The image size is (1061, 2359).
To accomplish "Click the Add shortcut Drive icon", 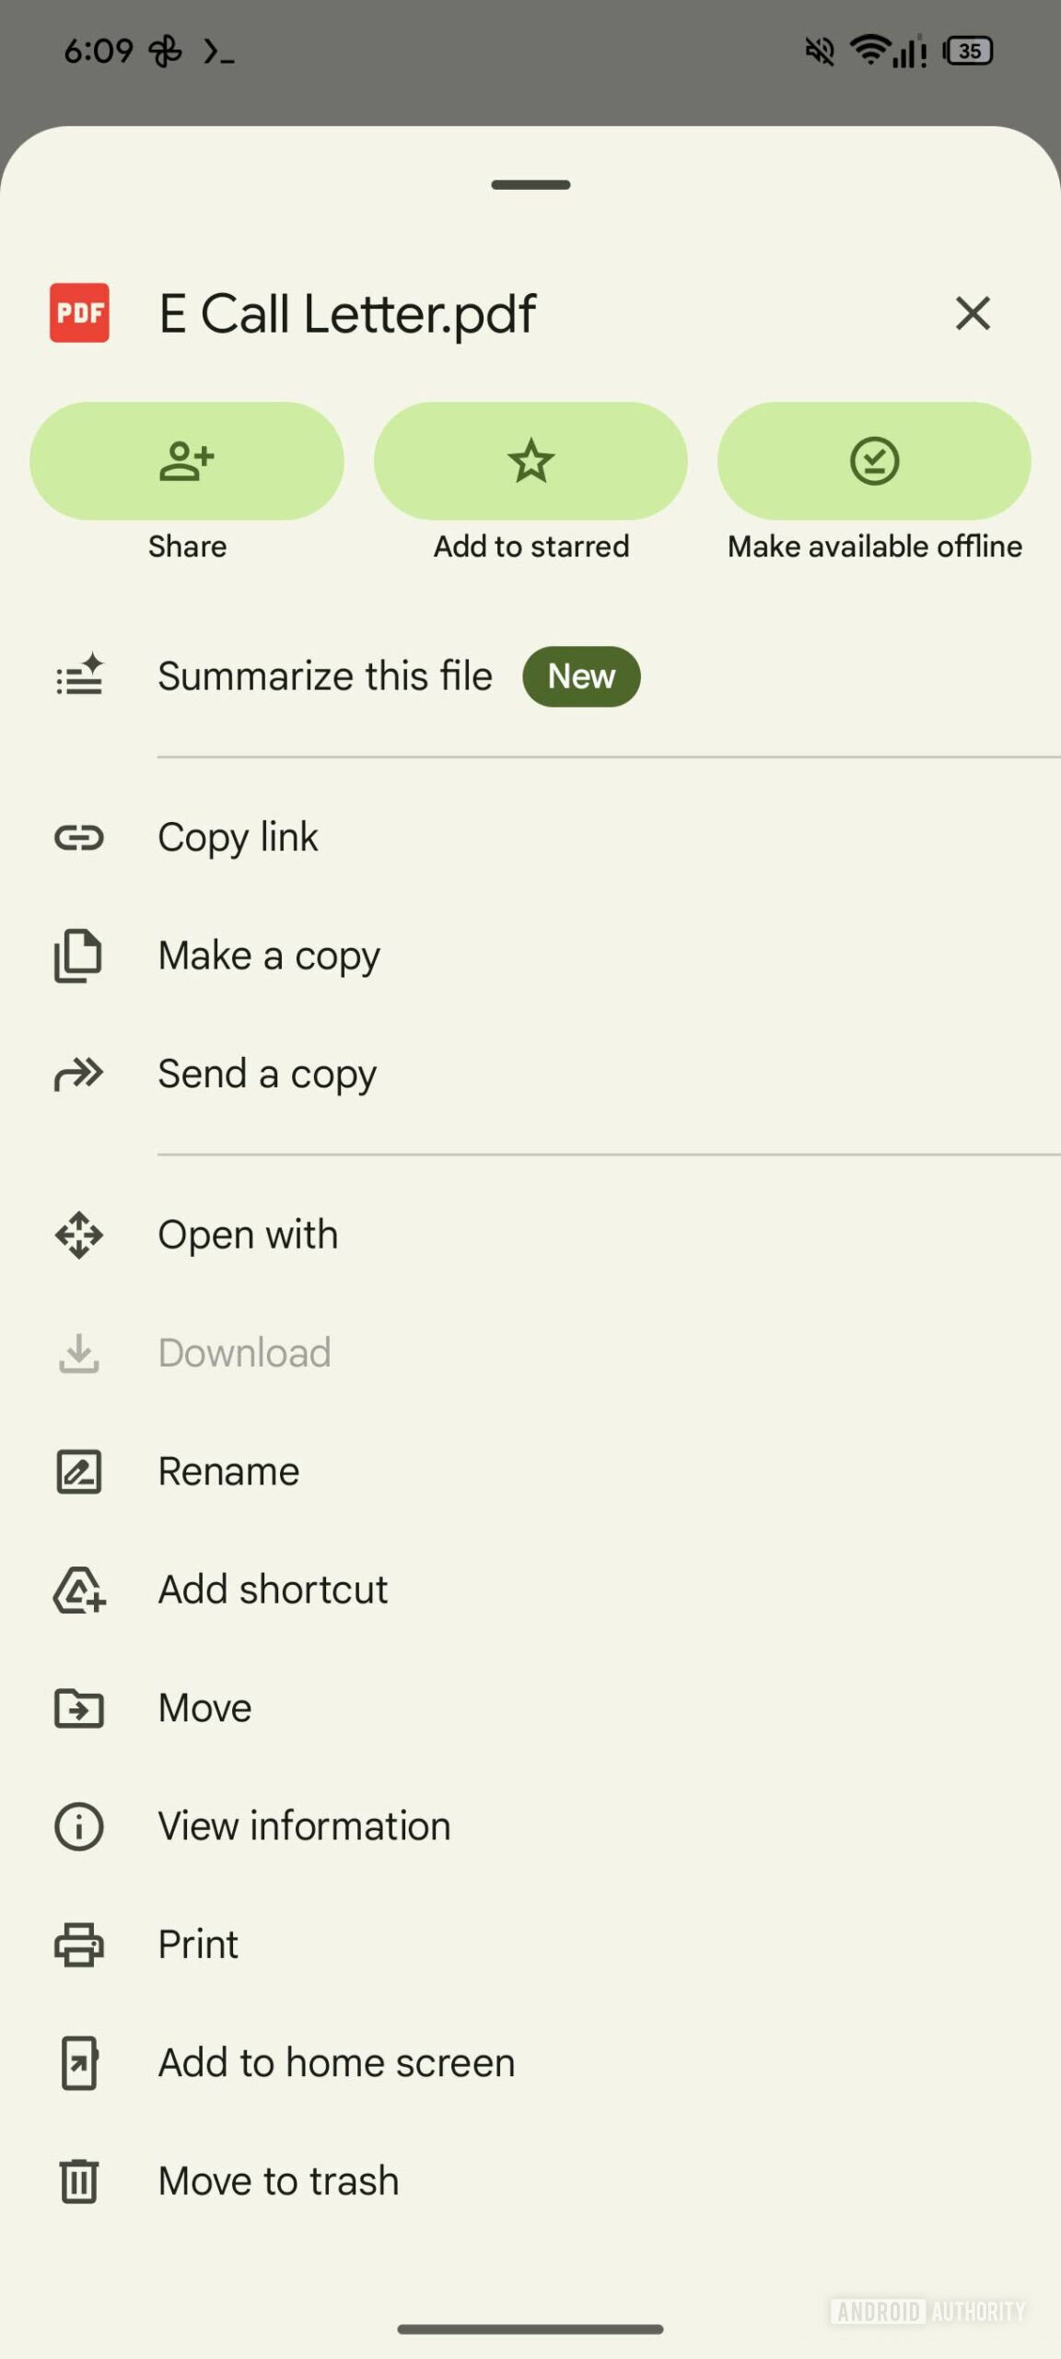I will coord(79,1590).
